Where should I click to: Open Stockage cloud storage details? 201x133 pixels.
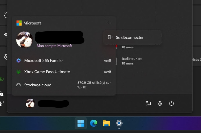tap(38, 85)
